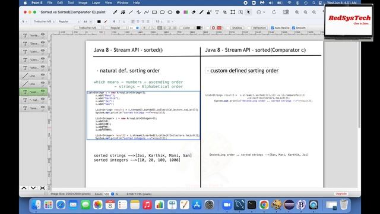Click the Zoom Out magnifier

(x=305, y=12)
